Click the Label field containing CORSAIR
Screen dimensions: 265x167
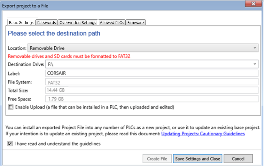152,73
